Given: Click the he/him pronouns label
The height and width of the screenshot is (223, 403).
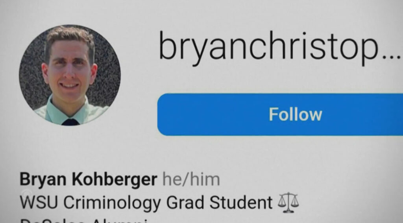Looking at the screenshot, I should pyautogui.click(x=191, y=179).
